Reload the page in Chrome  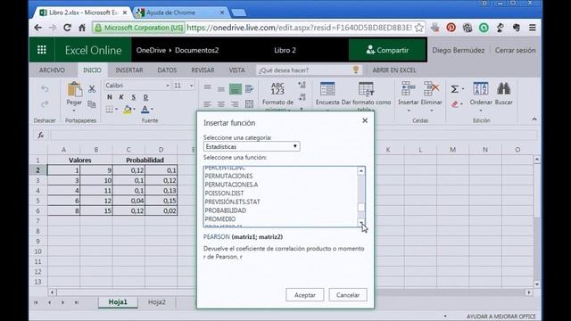(67, 28)
